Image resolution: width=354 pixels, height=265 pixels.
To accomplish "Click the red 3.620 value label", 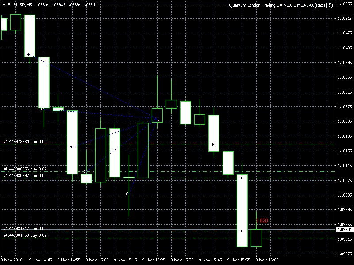I will [262, 220].
